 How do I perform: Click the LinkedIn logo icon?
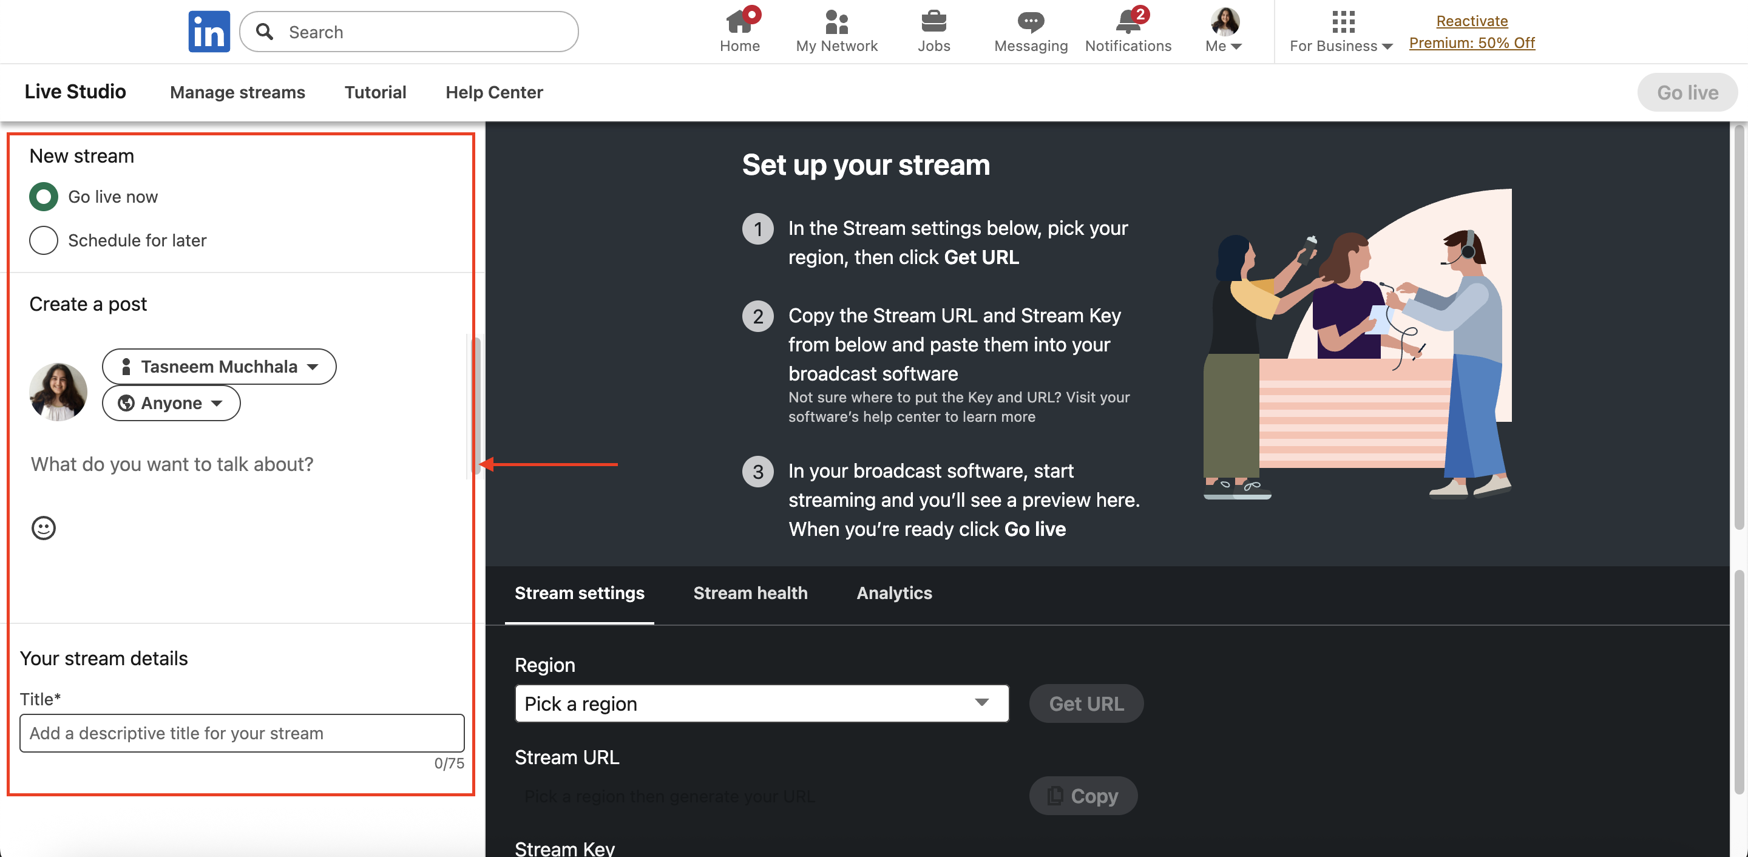click(x=208, y=31)
